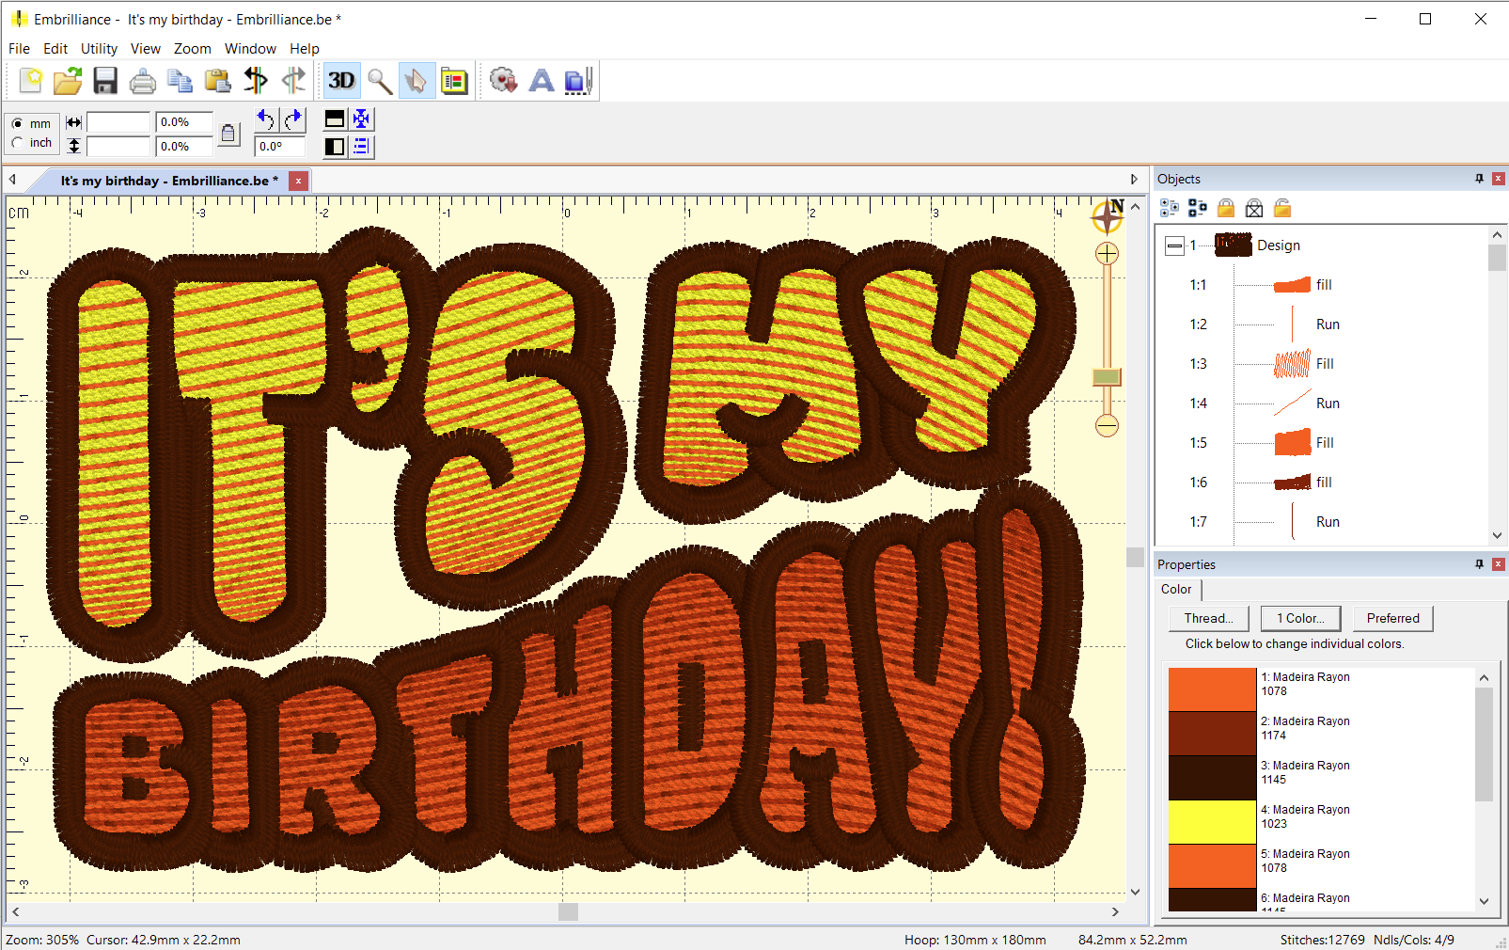Collapse the Design tree node
Viewport: 1509px width, 950px height.
point(1174,245)
